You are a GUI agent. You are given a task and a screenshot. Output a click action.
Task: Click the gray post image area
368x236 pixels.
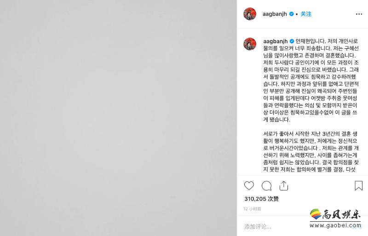(x=118, y=118)
